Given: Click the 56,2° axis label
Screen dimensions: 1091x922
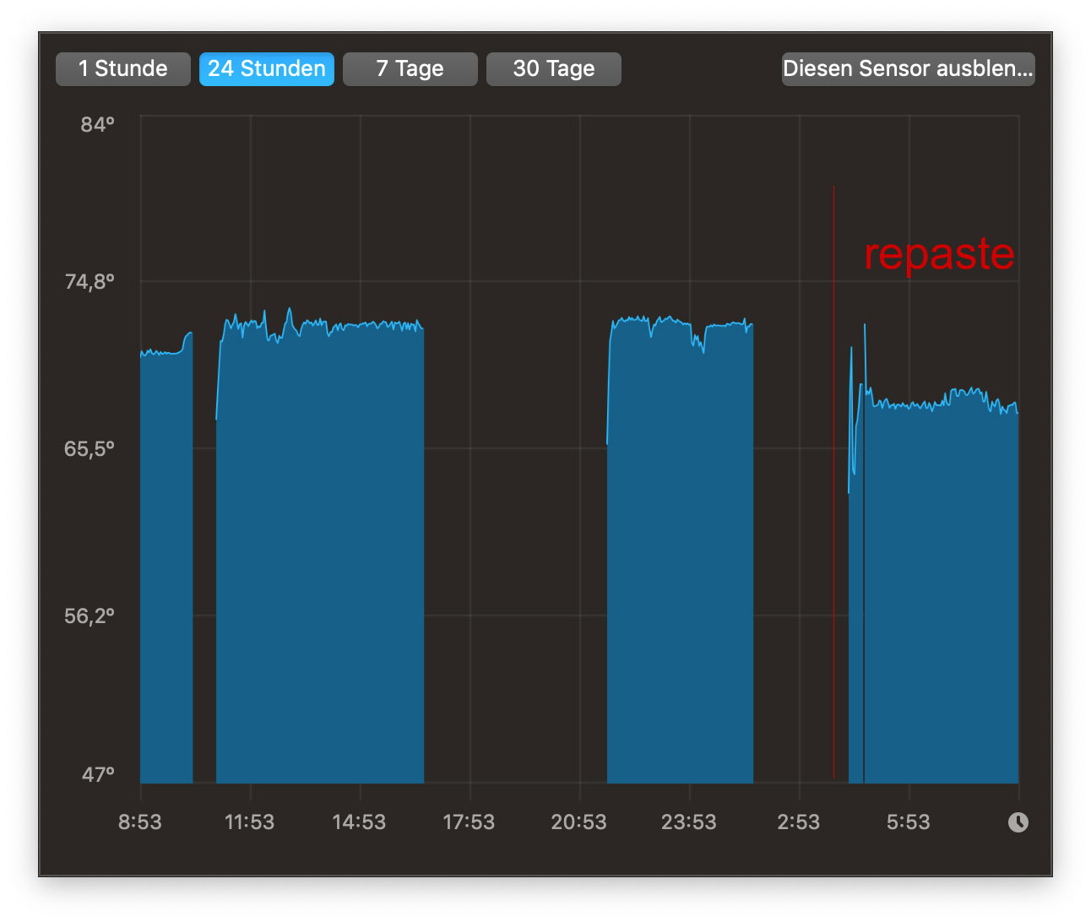Looking at the screenshot, I should [x=90, y=616].
